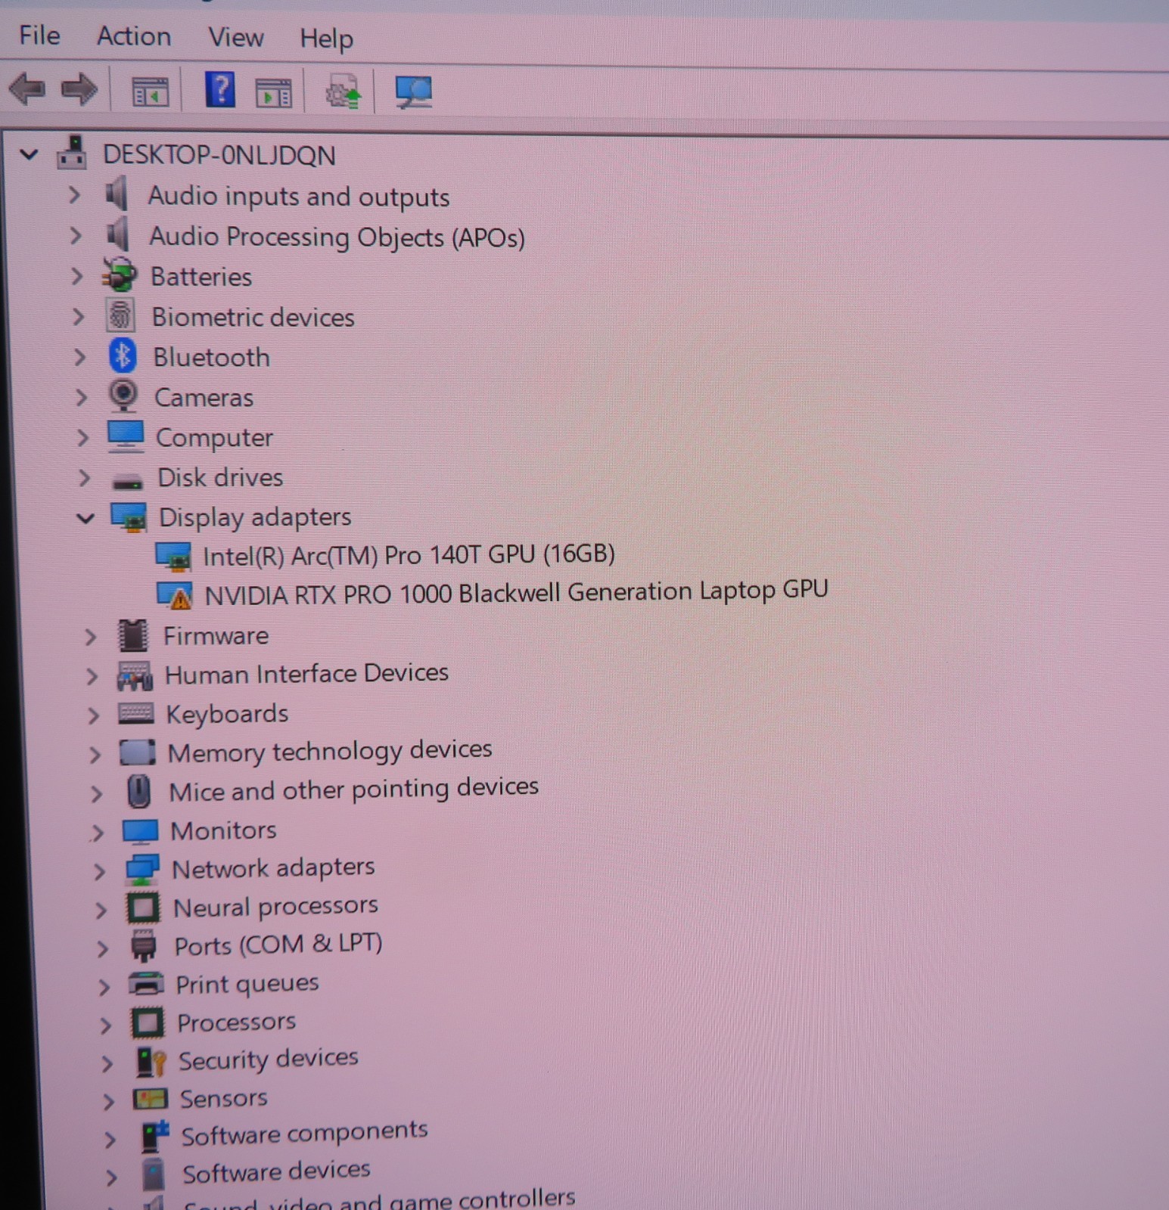
Task: Open the Action menu
Action: [134, 36]
